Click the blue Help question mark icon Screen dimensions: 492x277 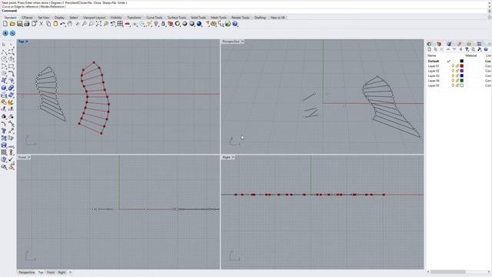click(x=234, y=24)
